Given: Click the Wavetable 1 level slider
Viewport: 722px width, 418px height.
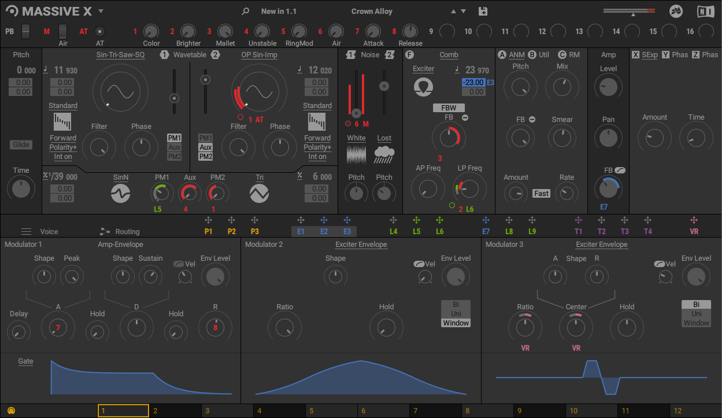Looking at the screenshot, I should click(173, 91).
